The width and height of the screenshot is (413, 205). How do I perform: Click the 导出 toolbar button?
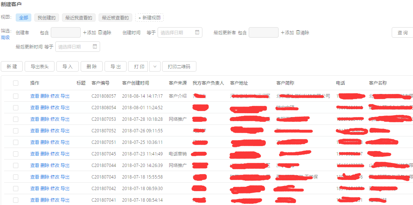116,66
